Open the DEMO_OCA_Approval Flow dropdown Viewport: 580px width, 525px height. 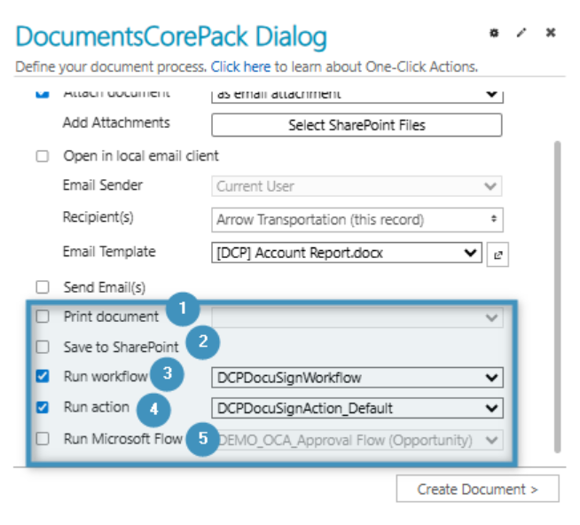click(357, 440)
